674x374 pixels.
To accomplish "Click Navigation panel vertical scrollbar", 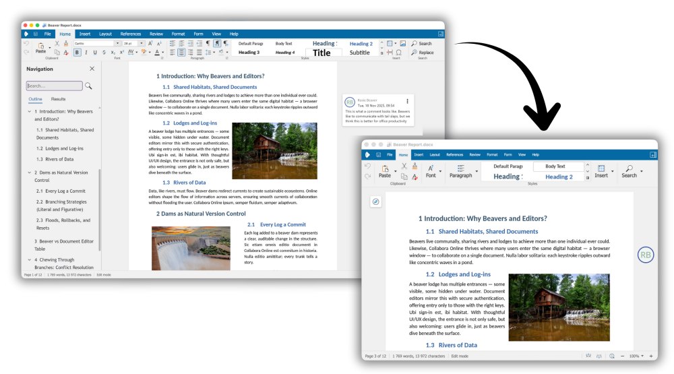I will [100, 210].
